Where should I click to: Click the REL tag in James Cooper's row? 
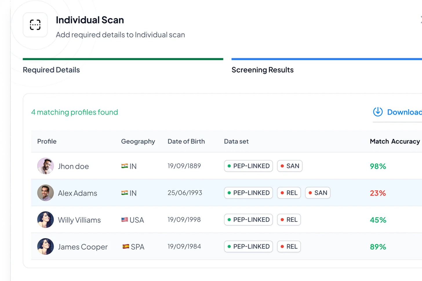point(289,247)
